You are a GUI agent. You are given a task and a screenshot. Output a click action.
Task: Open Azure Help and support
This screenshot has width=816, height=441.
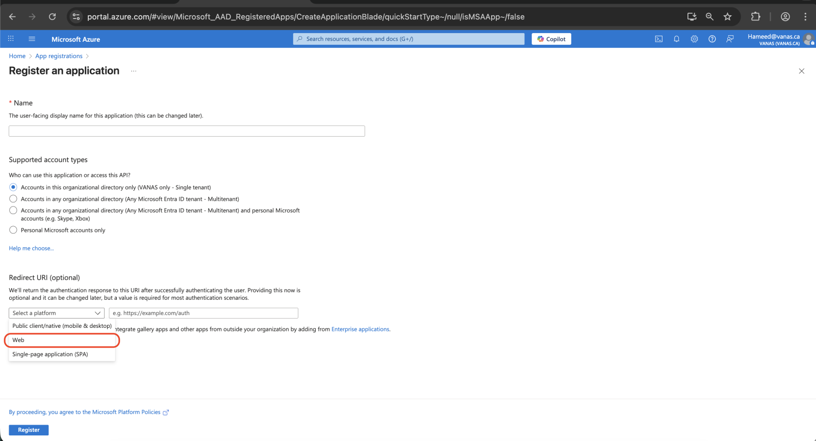[x=712, y=39]
